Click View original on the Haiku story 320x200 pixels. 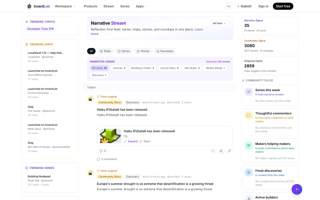pos(107,96)
